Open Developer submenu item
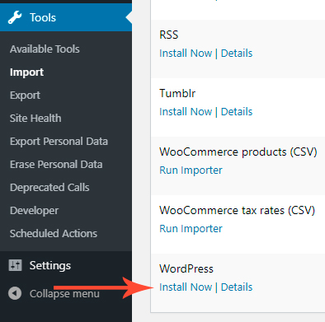This screenshot has height=322, width=325. pyautogui.click(x=34, y=211)
